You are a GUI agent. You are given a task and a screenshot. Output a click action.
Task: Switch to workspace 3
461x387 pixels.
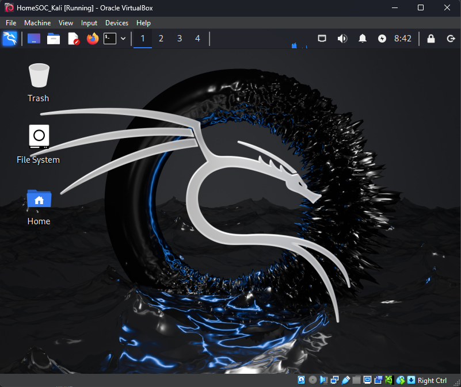[x=180, y=39]
